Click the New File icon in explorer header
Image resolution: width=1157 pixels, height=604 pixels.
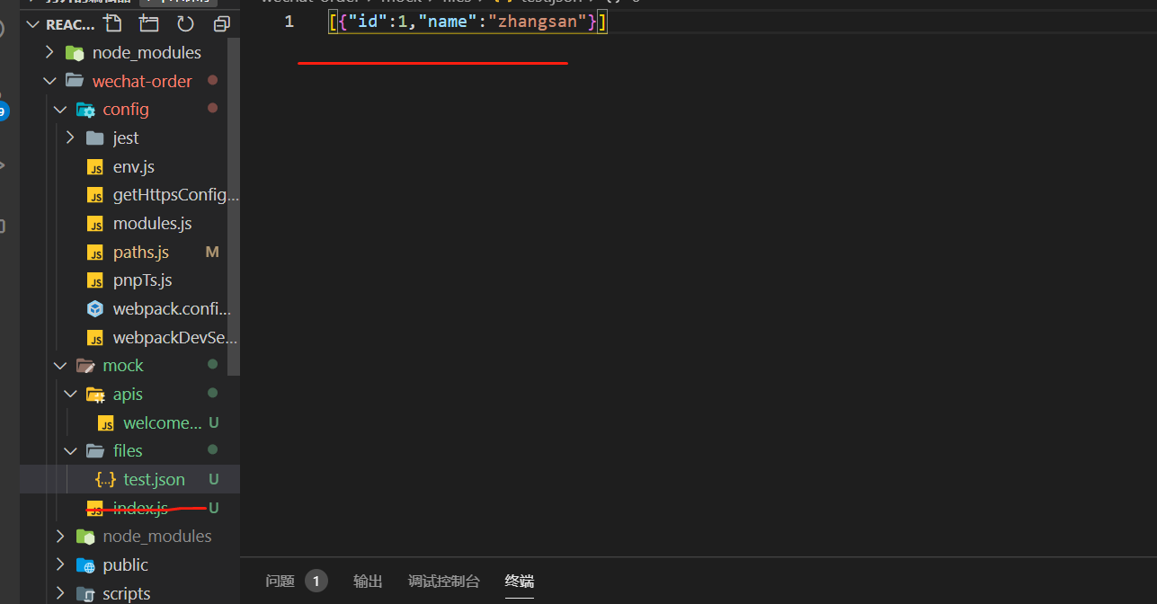[x=112, y=23]
